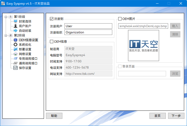Click the Easy Sysprep title bar app icon

pos(3,3)
